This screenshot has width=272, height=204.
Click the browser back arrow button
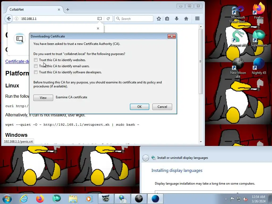[9, 19]
